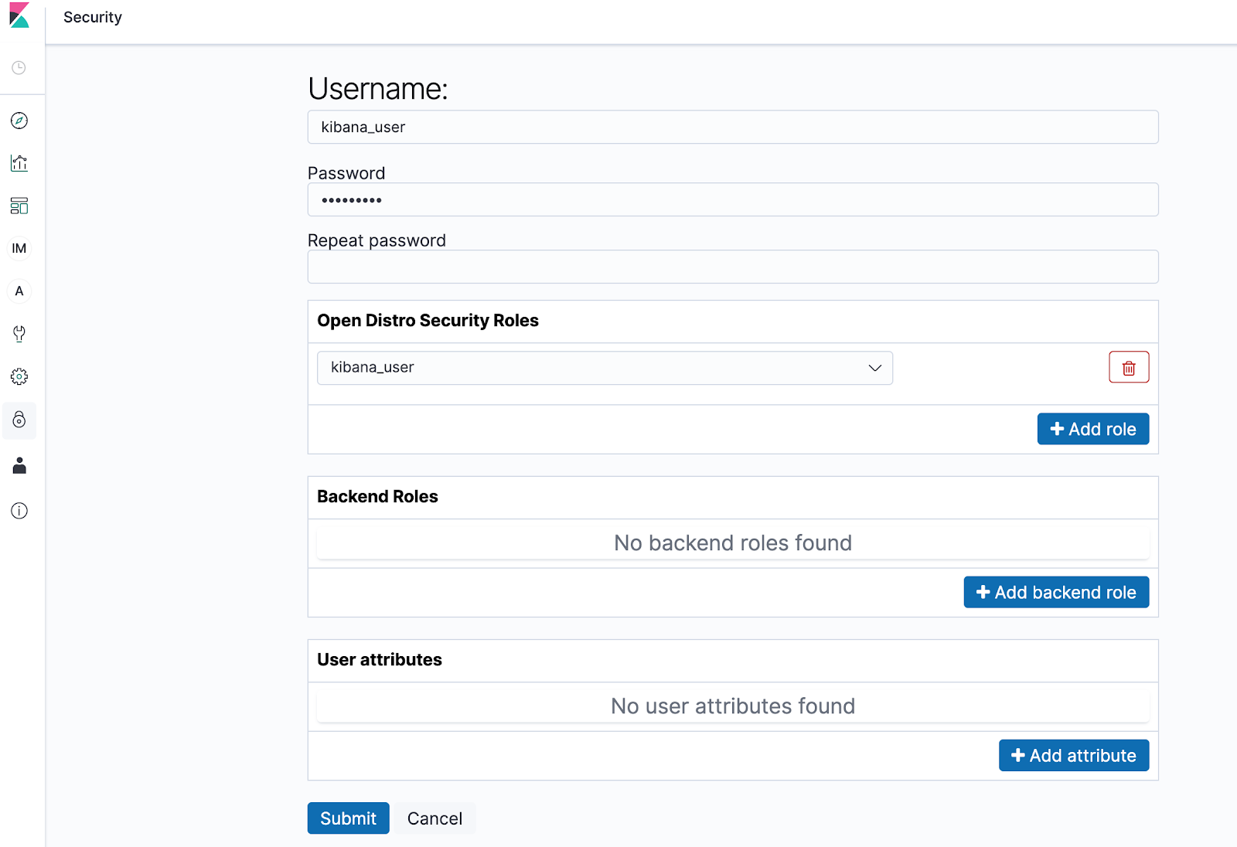
Task: Open recently viewed clock icon
Action: (19, 68)
